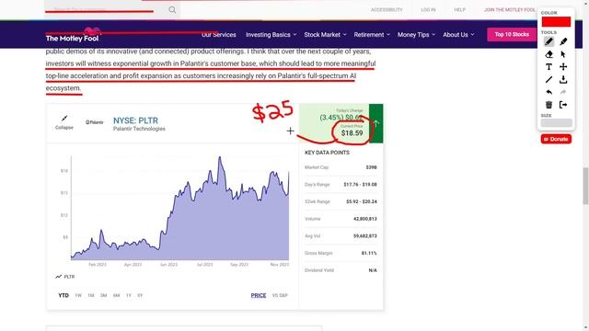Click the Day's Range $17.76 - $19.08 value

click(x=360, y=185)
